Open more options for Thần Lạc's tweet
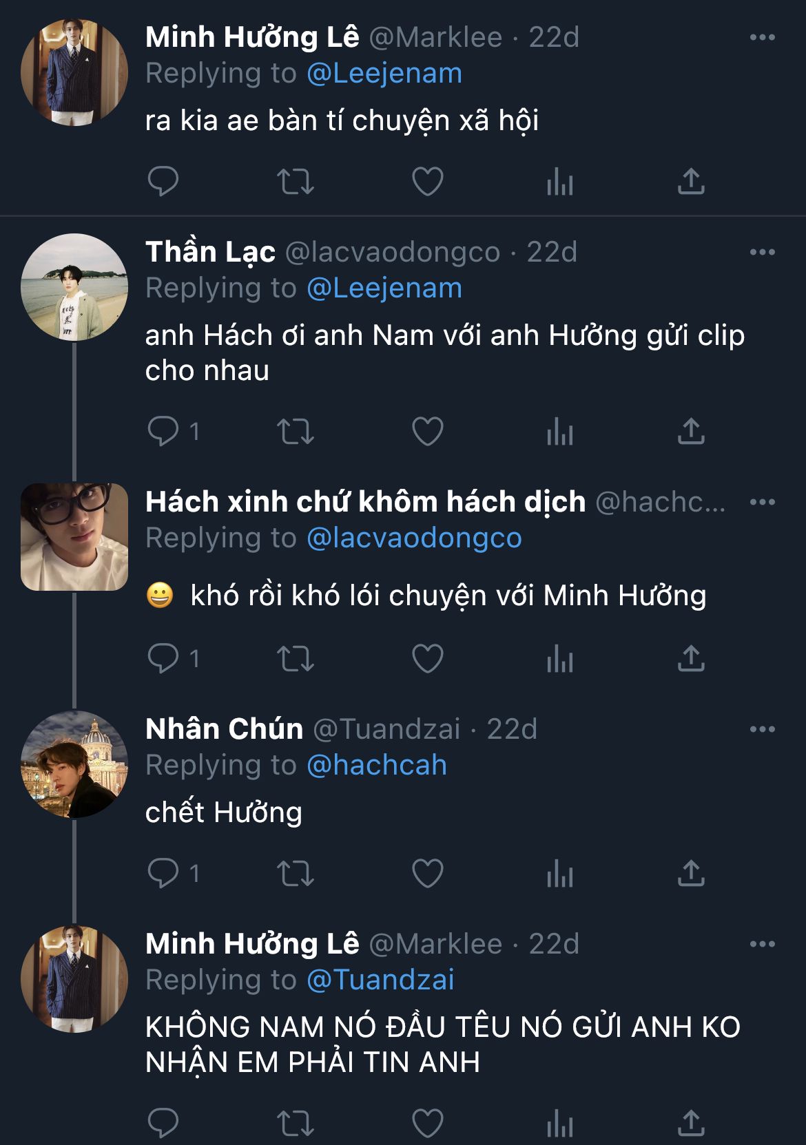806x1145 pixels. (762, 253)
